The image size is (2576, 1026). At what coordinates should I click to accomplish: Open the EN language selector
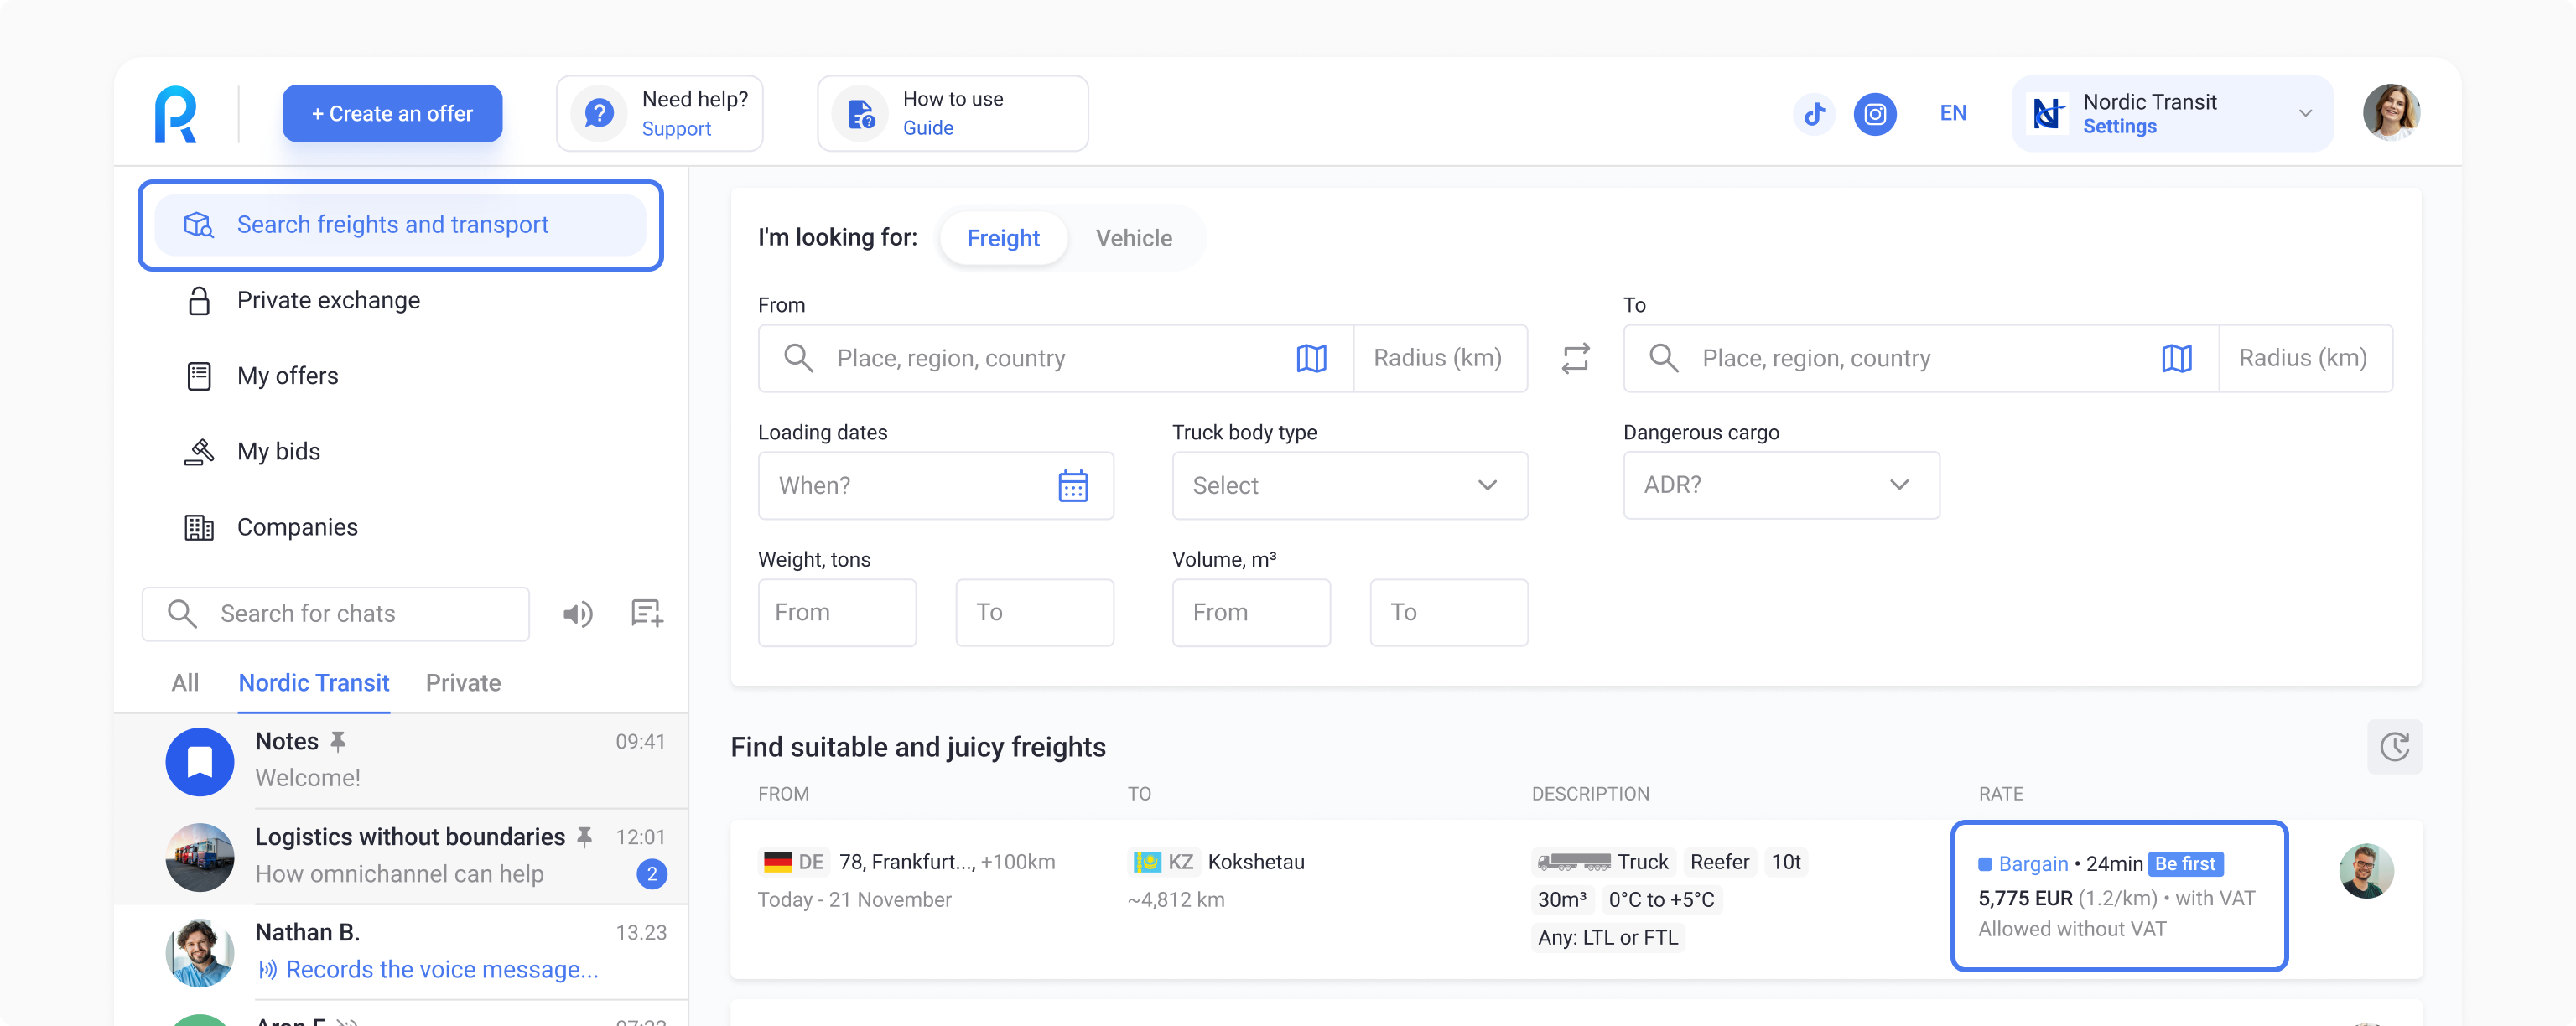[x=1952, y=113]
